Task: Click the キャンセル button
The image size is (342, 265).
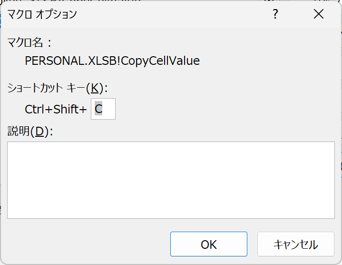Action: click(296, 244)
